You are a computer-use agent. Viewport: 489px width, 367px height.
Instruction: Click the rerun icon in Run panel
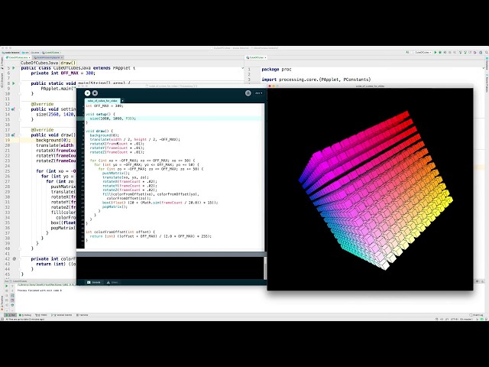pos(7,286)
